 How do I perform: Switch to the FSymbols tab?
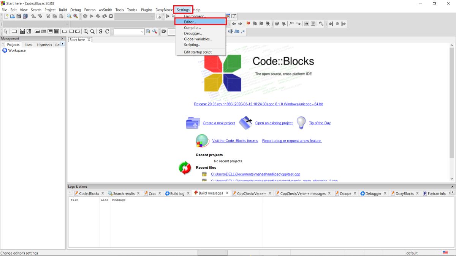44,45
